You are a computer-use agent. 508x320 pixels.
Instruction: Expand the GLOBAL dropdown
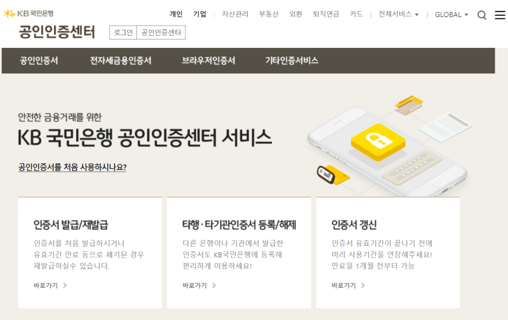tap(451, 15)
